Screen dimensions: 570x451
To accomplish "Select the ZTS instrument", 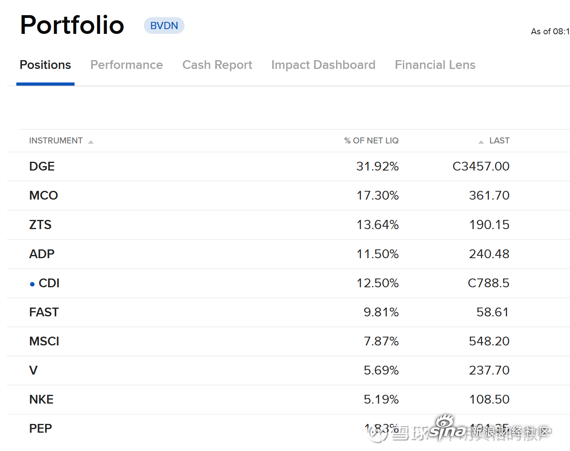I will 40,225.
